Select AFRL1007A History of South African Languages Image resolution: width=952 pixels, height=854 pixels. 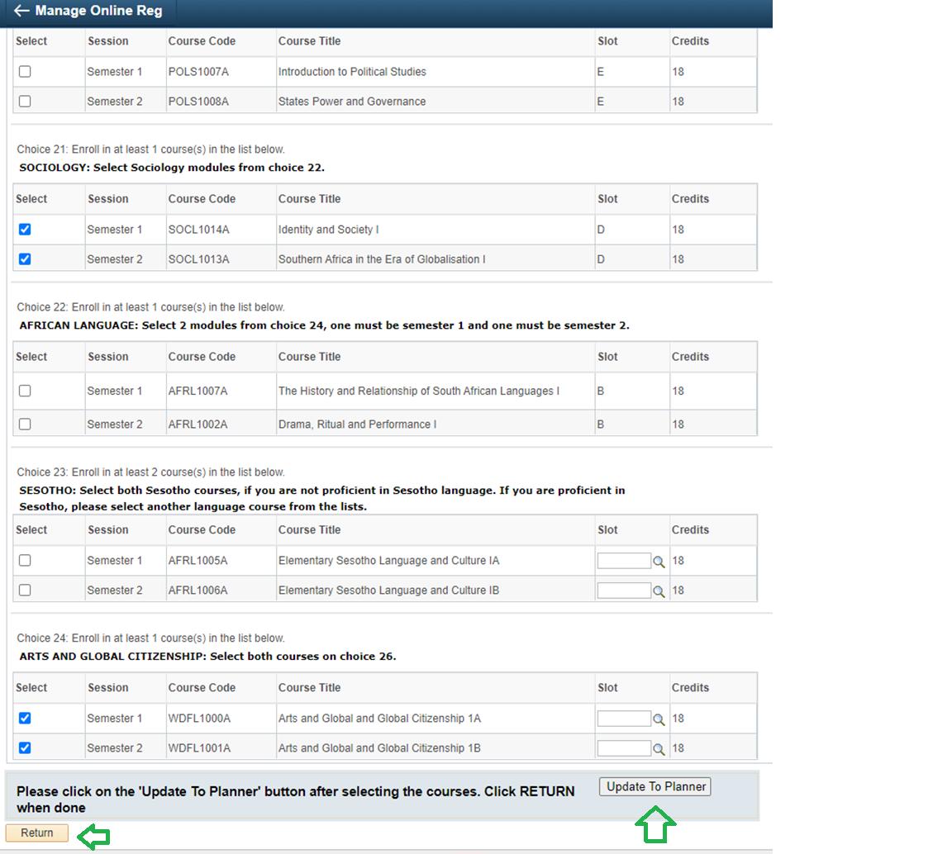pos(25,391)
